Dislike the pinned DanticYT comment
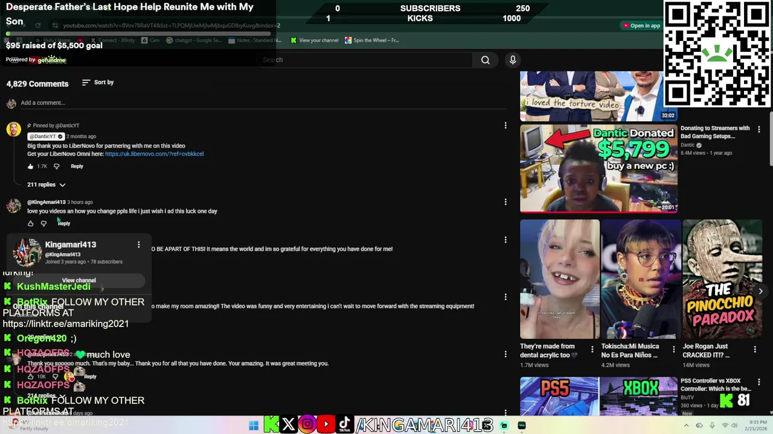Viewport: 773px width, 434px height. (x=56, y=166)
